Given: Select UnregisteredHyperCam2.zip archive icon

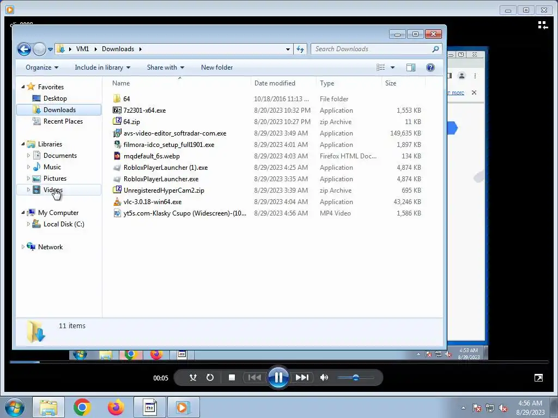Looking at the screenshot, I should click(x=117, y=190).
